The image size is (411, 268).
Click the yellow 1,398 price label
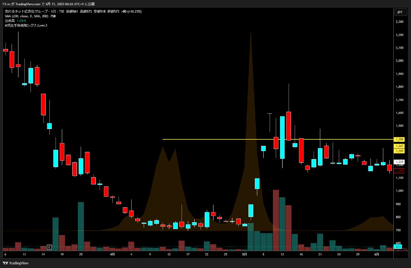pyautogui.click(x=399, y=139)
